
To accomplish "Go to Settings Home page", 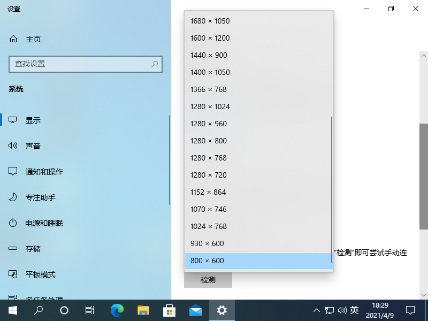I will [33, 39].
